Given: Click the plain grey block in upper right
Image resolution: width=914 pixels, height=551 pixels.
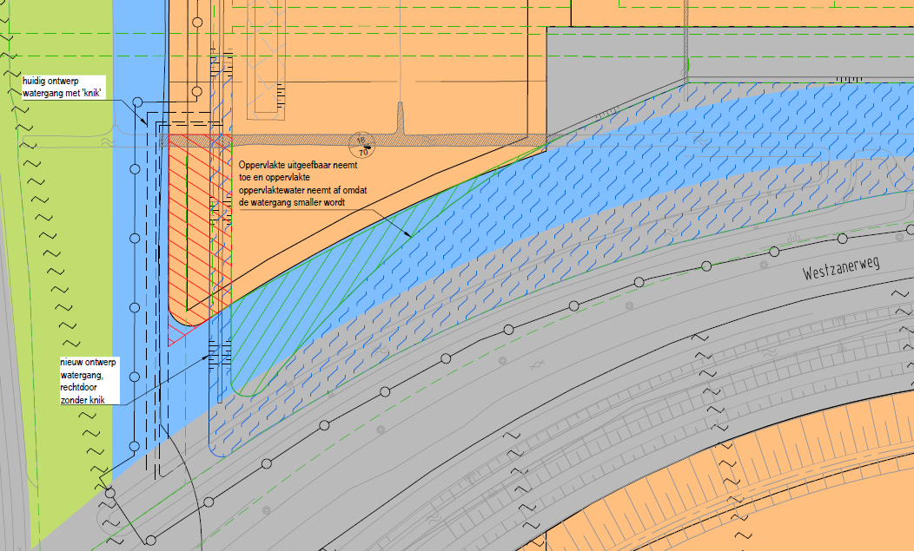Looking at the screenshot, I should [x=799, y=52].
